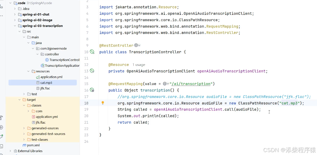Click the spring-ai-02-image module folder icon

[20, 20]
